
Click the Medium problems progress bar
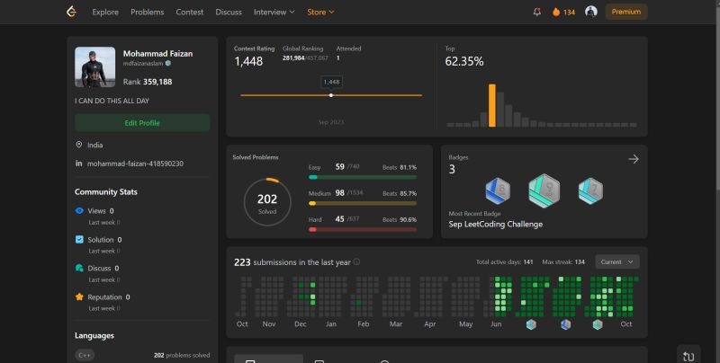click(x=363, y=203)
